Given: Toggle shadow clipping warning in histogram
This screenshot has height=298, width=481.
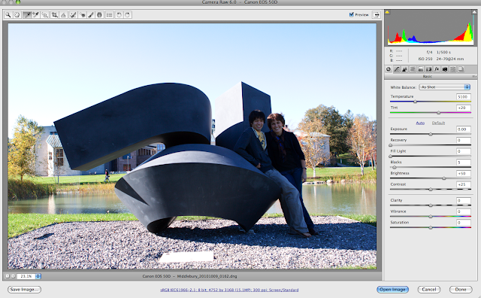Looking at the screenshot, I should coord(388,12).
